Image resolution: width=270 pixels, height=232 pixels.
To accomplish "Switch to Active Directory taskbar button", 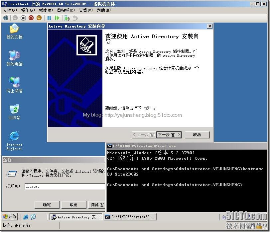I will [x=76, y=217].
